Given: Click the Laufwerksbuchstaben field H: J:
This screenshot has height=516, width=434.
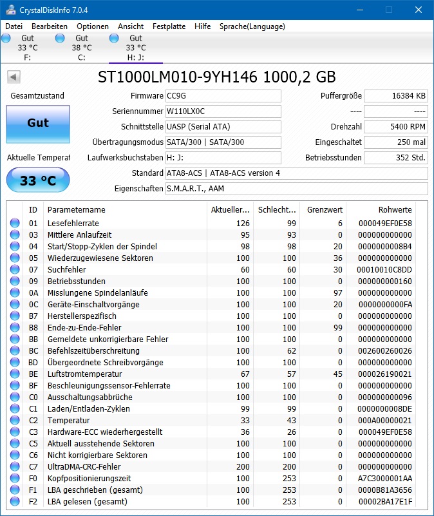Looking at the screenshot, I should 223,158.
